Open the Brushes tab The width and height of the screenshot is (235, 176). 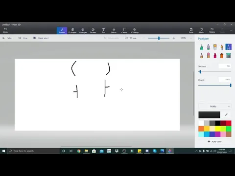tap(62, 30)
